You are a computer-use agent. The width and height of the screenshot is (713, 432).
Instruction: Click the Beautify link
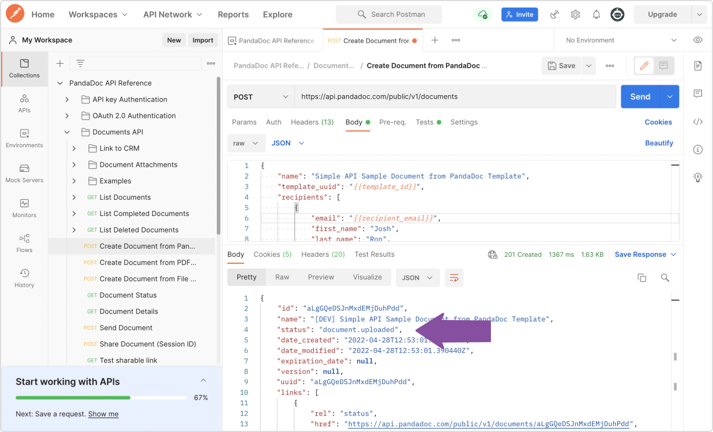point(659,143)
